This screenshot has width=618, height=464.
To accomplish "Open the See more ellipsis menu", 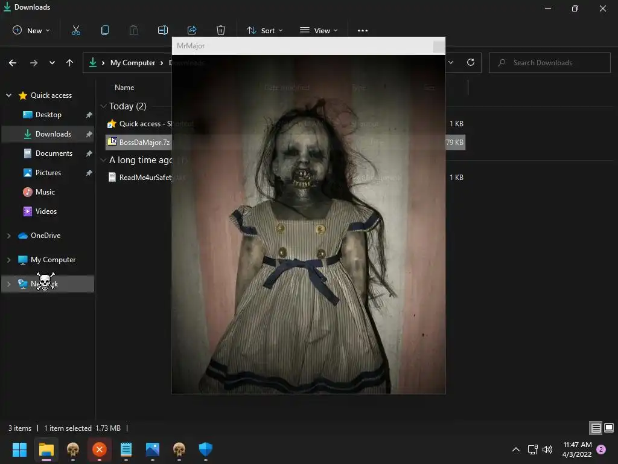I will click(362, 30).
